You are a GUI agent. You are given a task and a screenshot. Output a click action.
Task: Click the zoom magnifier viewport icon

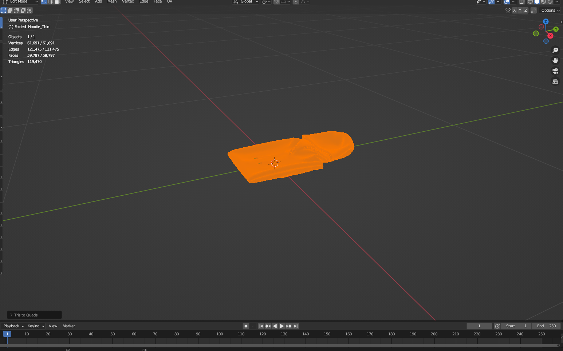(555, 50)
